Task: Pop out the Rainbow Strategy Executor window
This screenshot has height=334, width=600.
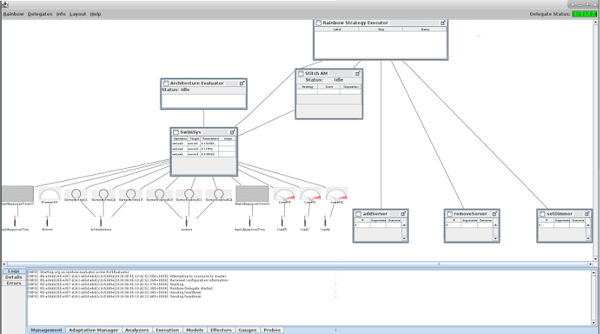Action: [x=442, y=23]
